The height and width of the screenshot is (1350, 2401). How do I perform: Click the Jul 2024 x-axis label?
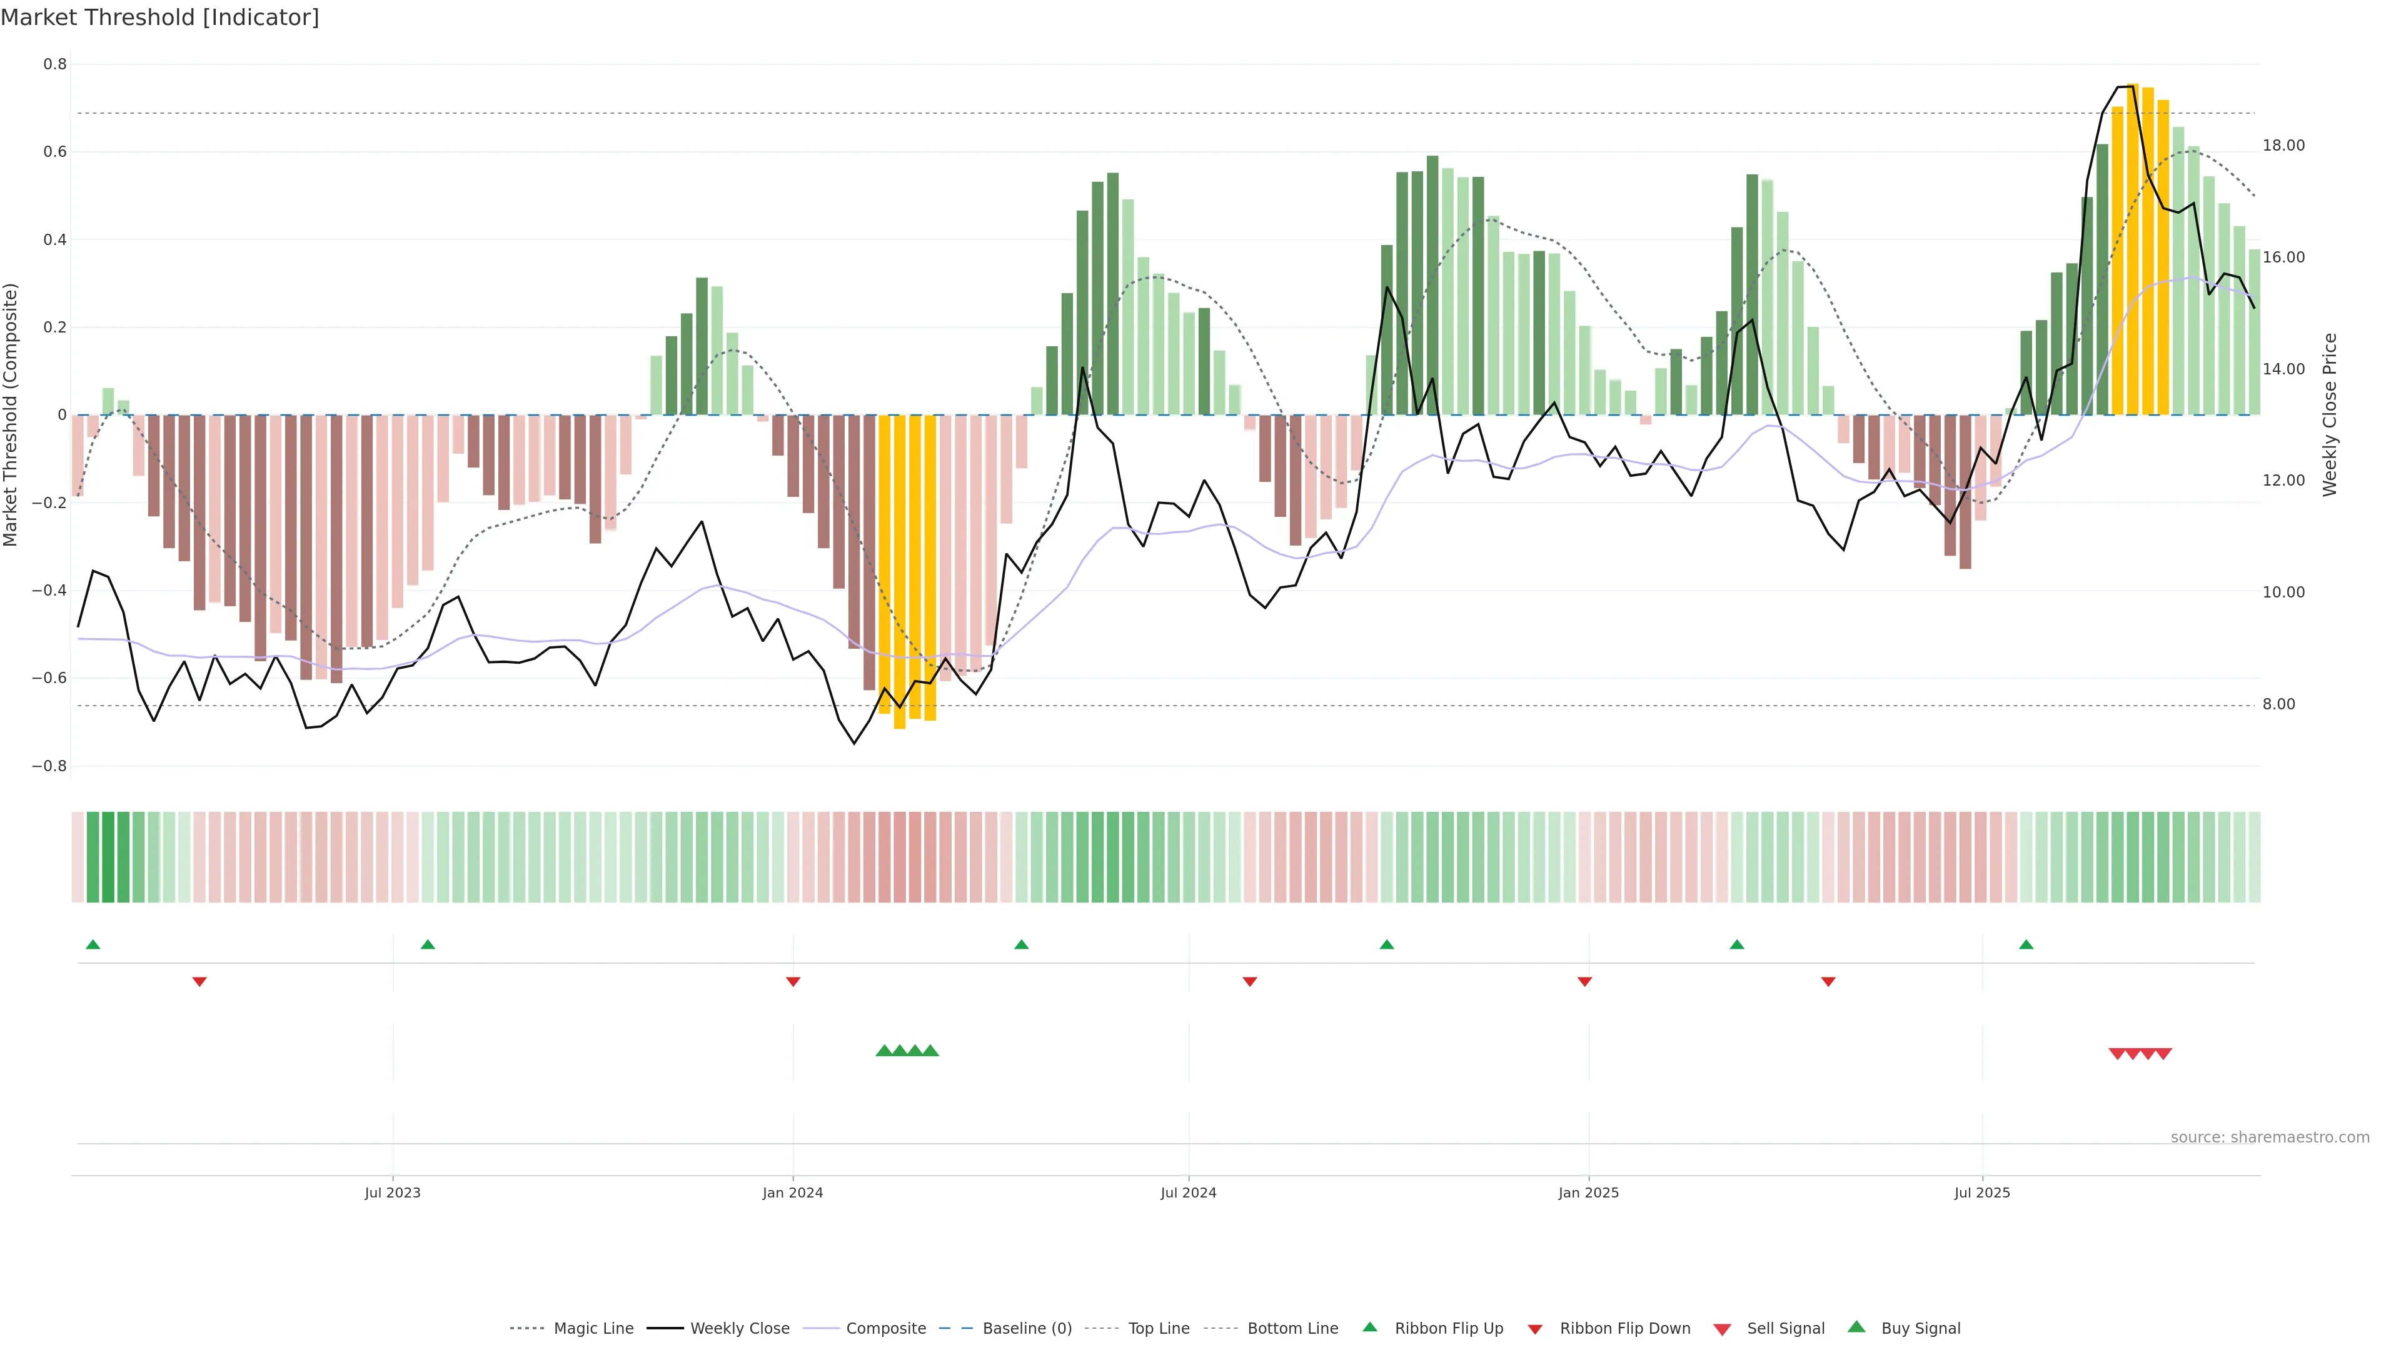[1187, 1192]
